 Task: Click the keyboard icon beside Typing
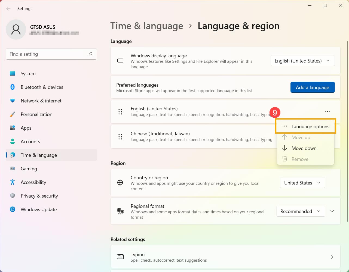120,257
